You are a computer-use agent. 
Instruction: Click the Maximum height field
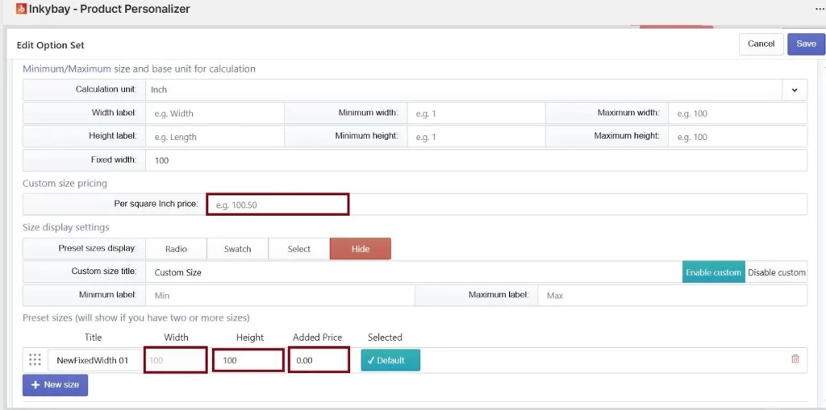(x=737, y=137)
